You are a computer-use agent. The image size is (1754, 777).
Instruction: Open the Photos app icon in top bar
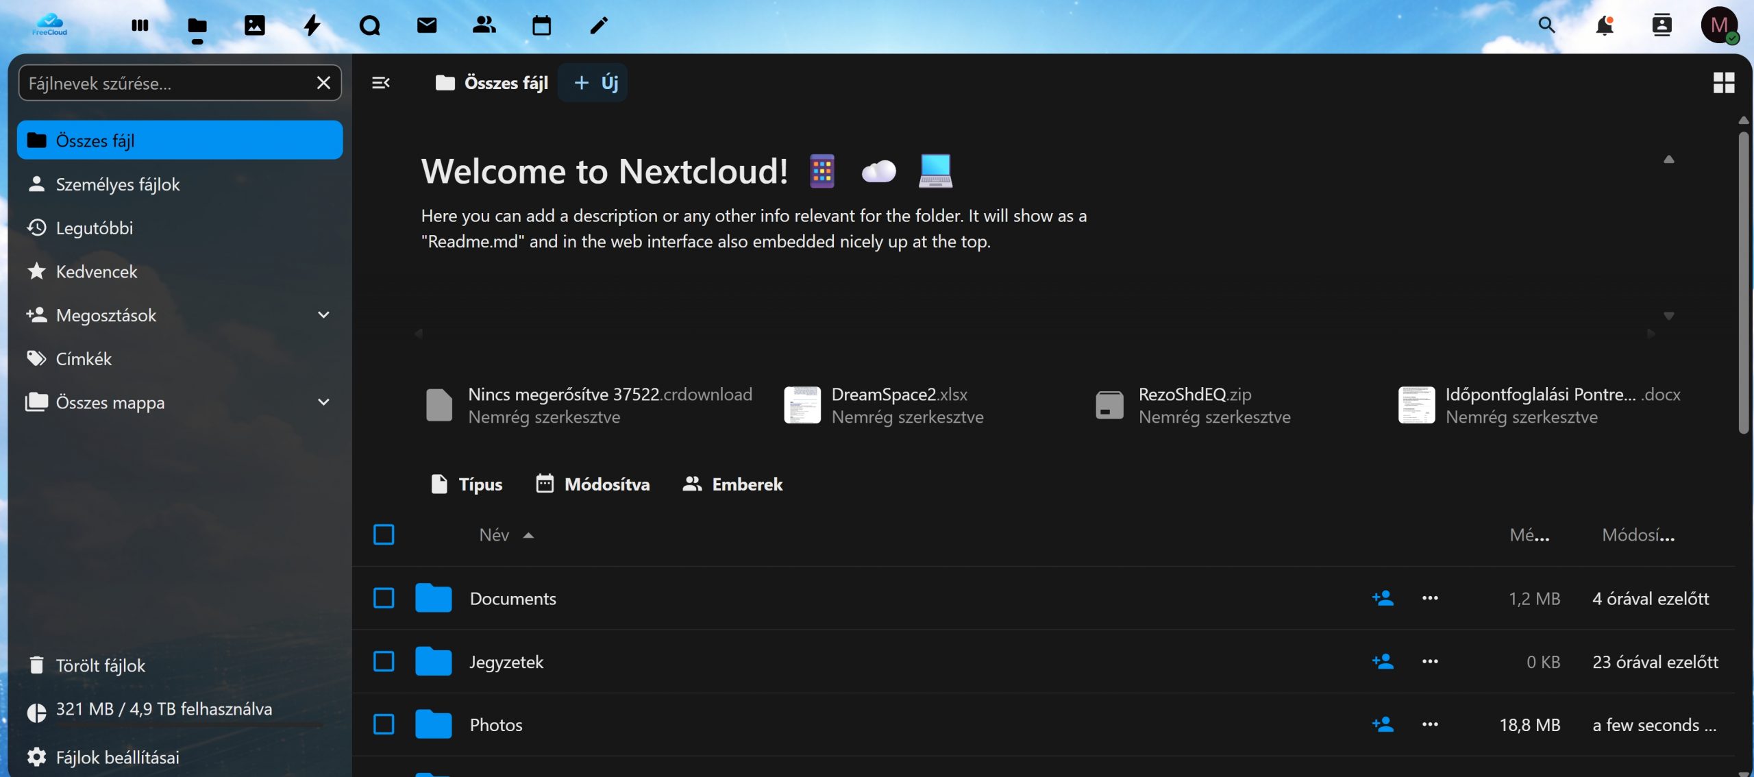tap(254, 26)
